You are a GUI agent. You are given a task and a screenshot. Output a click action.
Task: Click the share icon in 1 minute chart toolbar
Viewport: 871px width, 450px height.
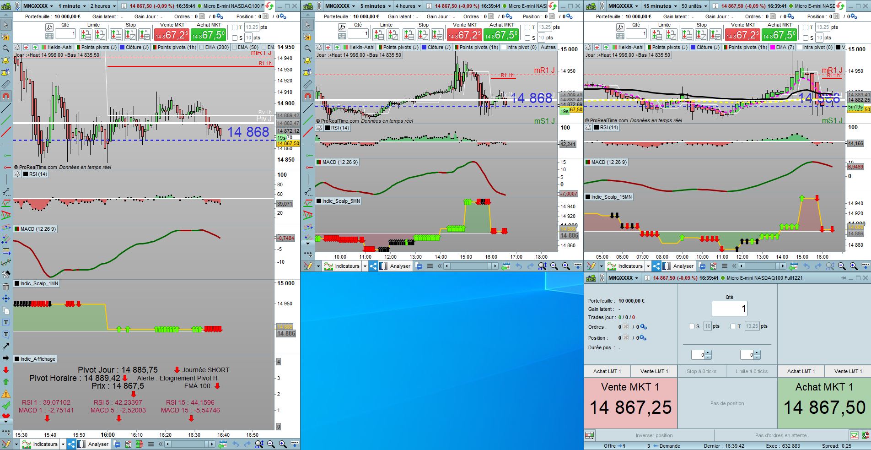pos(71,444)
